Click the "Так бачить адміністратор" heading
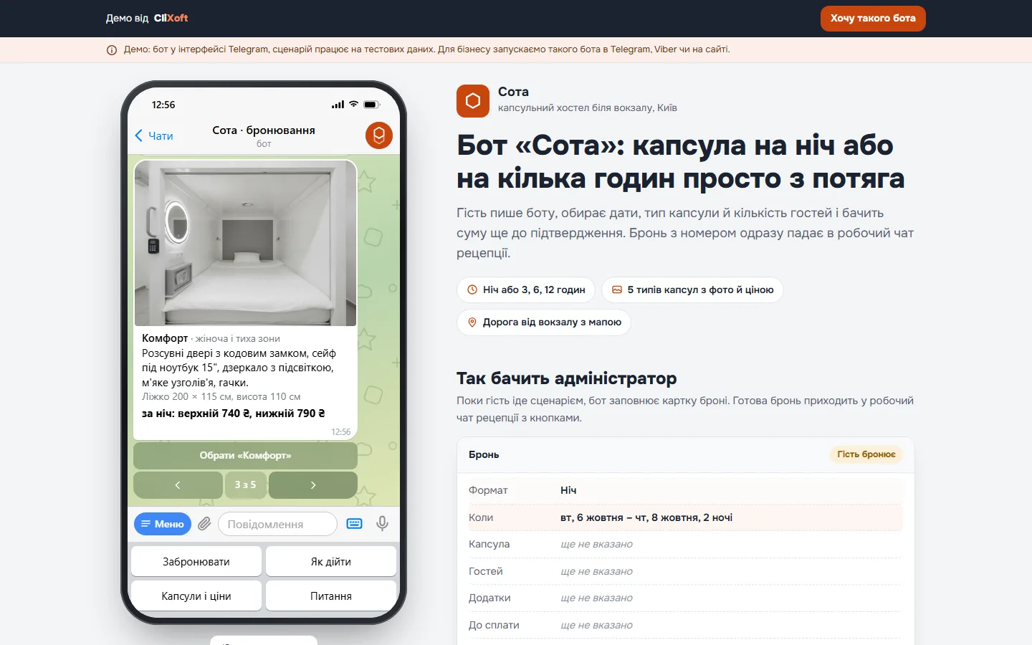1032x645 pixels. point(567,378)
